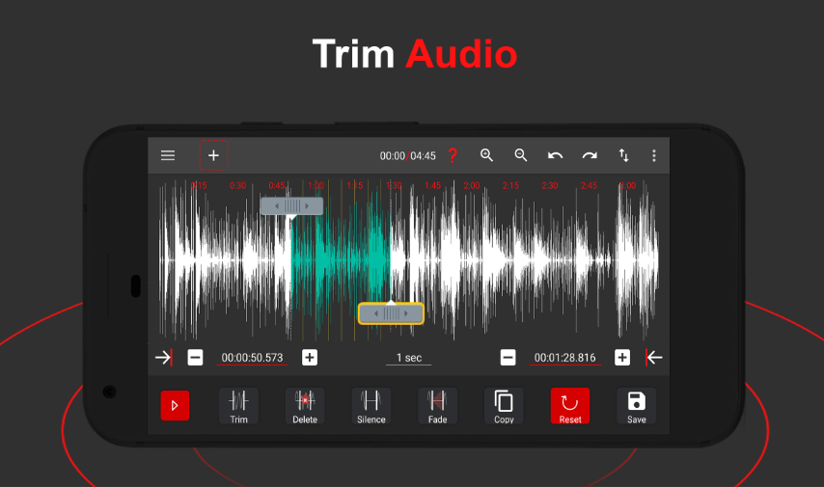
Task: Open the three-dot overflow menu
Action: (x=654, y=155)
